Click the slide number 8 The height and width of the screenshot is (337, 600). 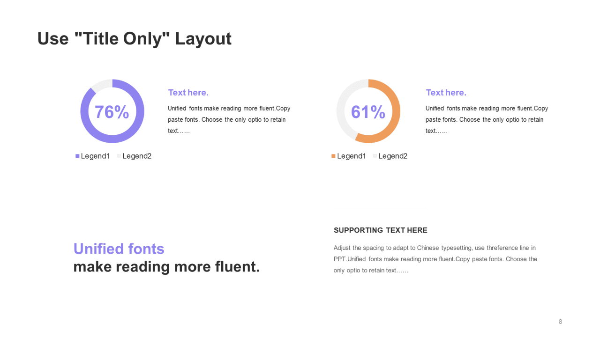tap(560, 322)
